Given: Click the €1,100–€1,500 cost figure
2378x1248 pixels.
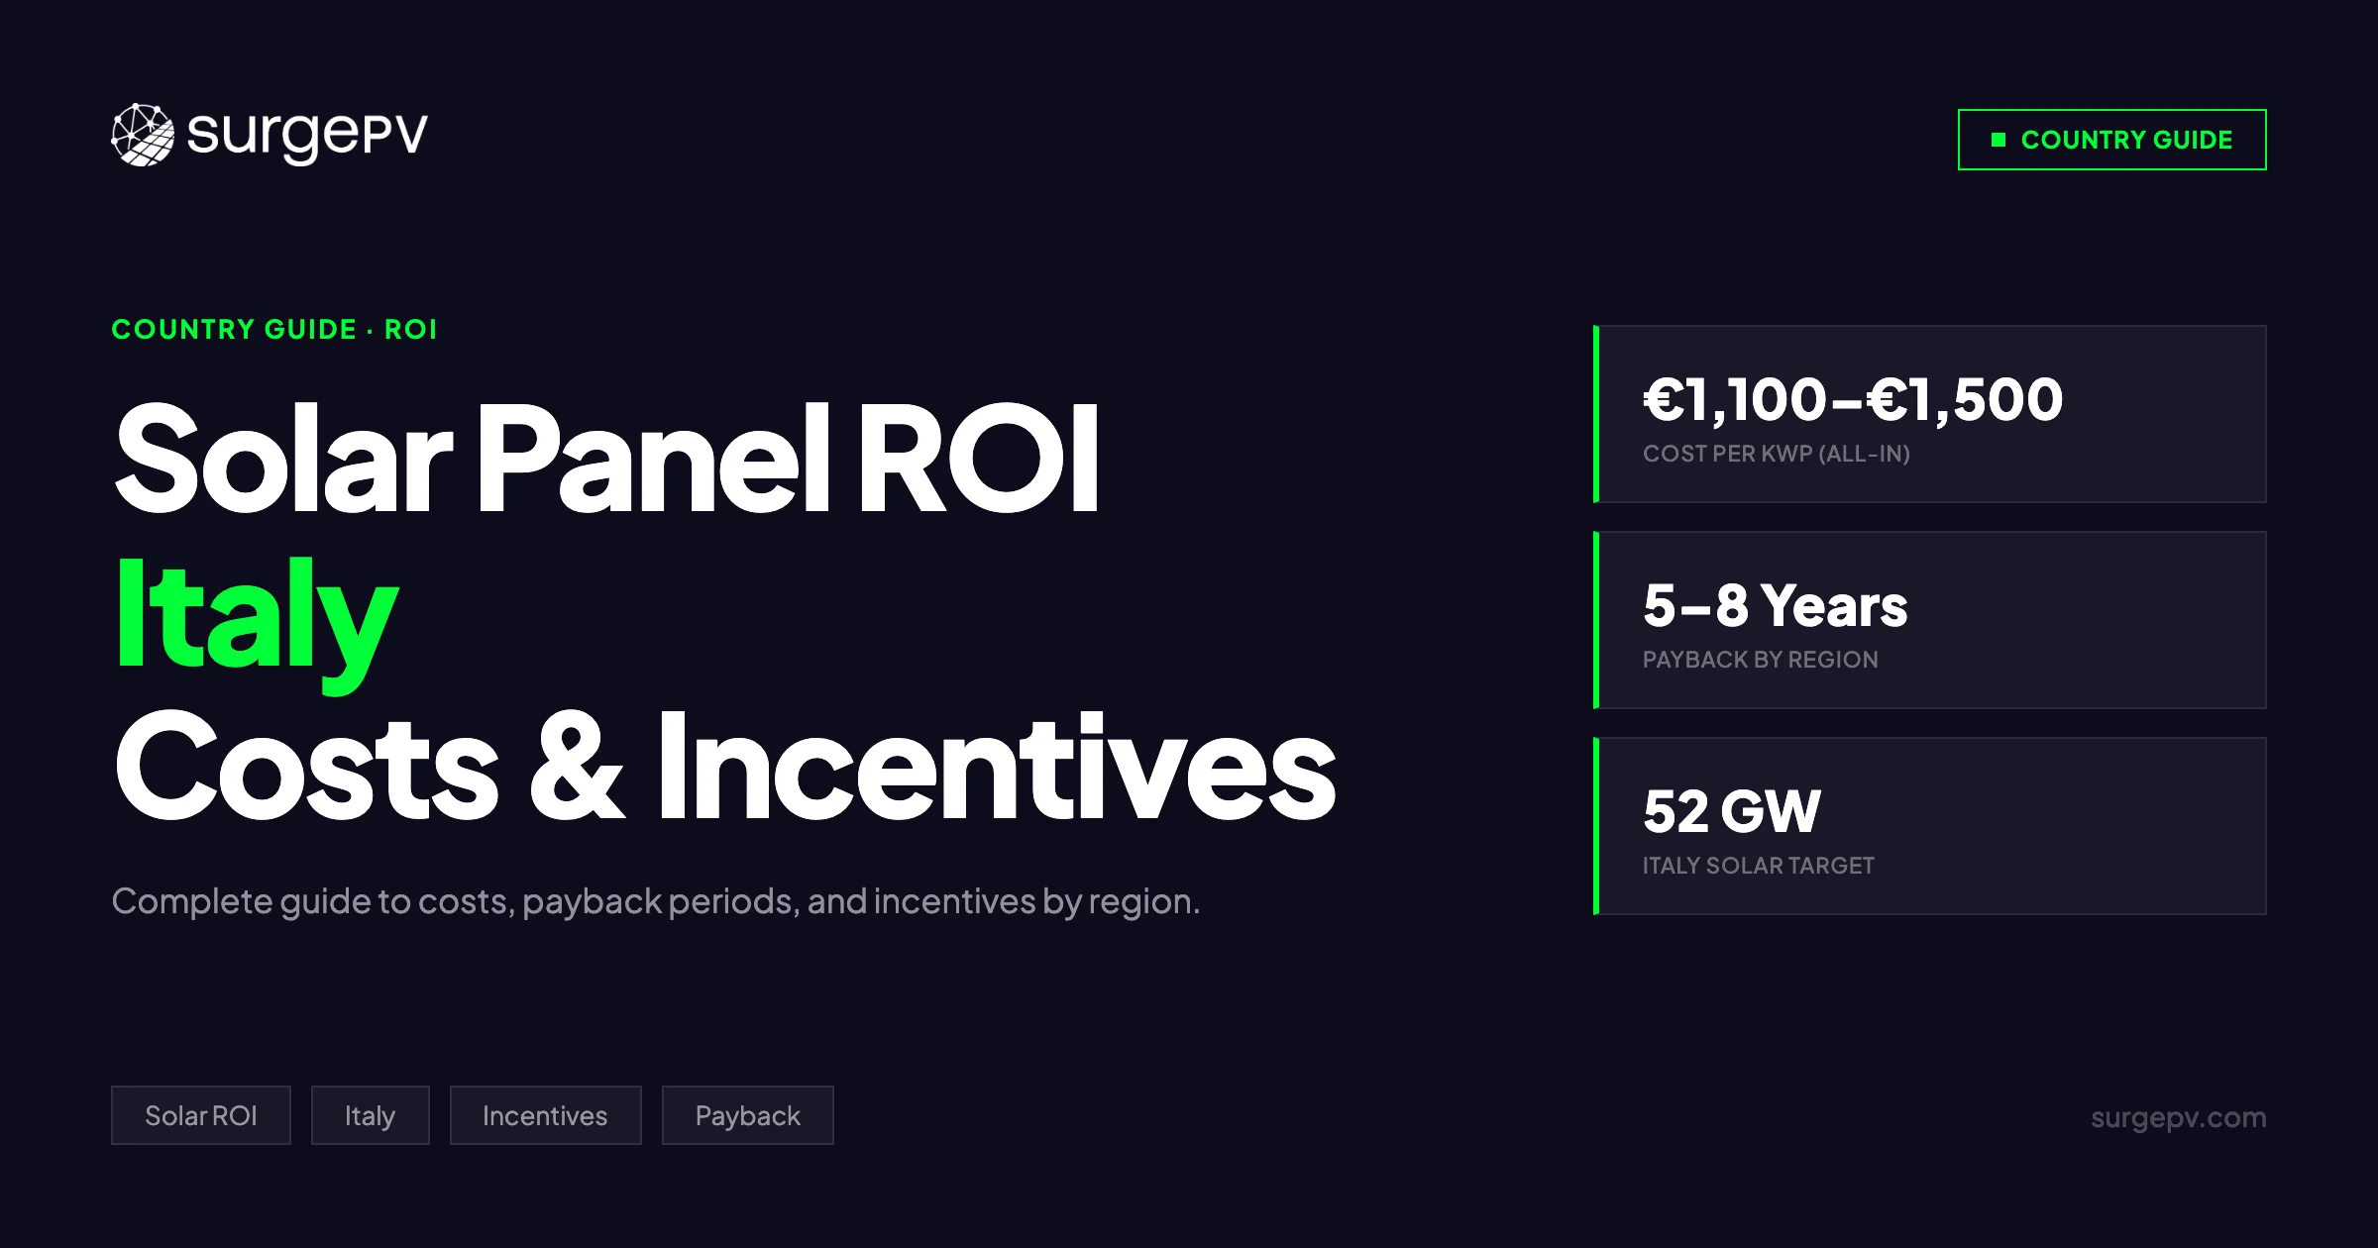Looking at the screenshot, I should [1853, 399].
